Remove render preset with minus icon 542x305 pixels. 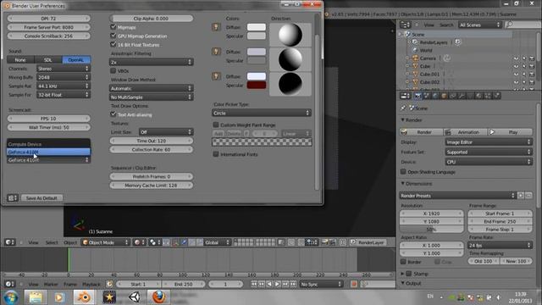click(528, 196)
